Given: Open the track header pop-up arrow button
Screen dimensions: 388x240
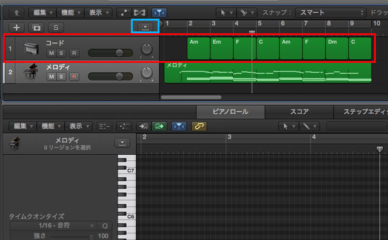Looking at the screenshot, I should (x=145, y=27).
